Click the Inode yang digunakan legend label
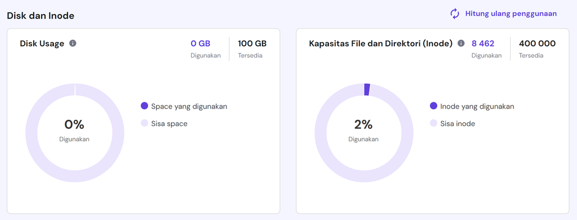Screen dimensions: 577x220 pyautogui.click(x=477, y=106)
